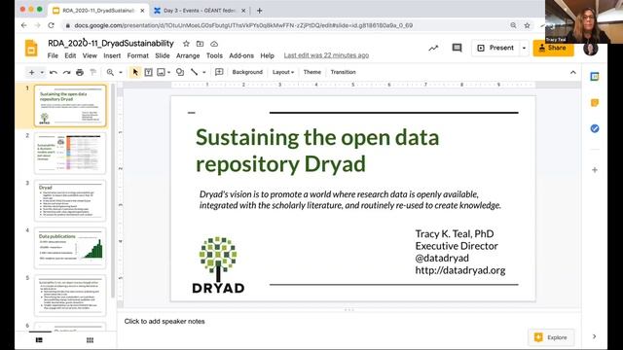This screenshot has height=350, width=623.
Task: Click the Background button
Action: click(x=247, y=72)
